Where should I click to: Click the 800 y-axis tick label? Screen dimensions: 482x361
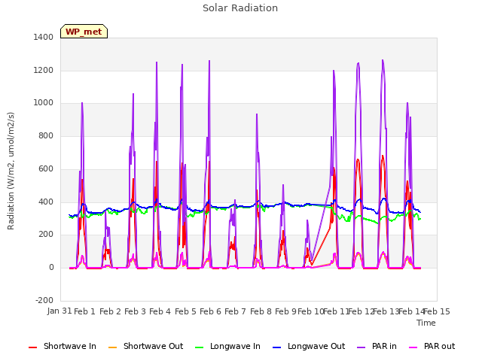point(46,135)
